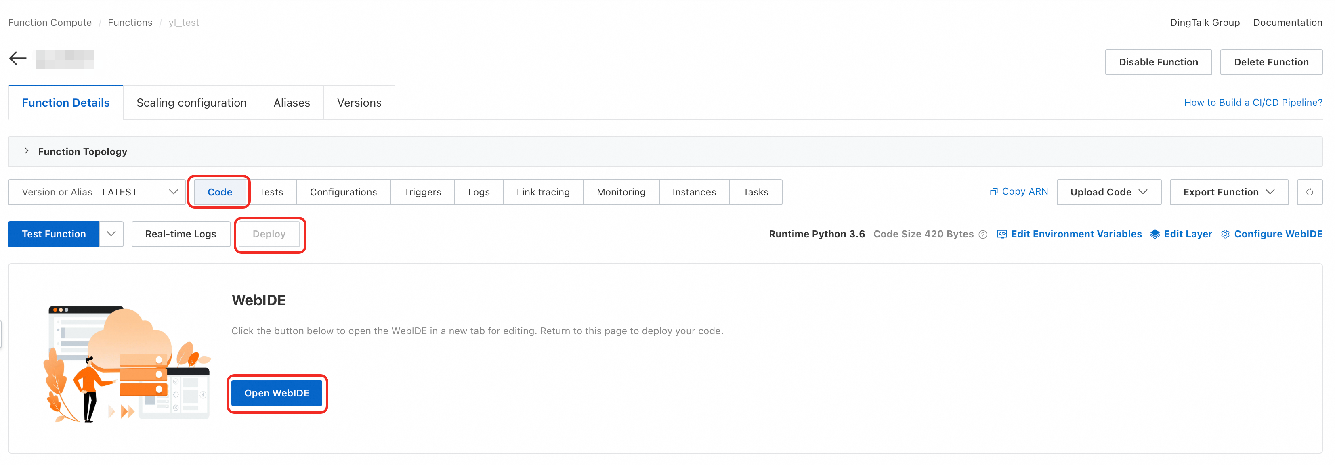Click the Code Size help icon
The height and width of the screenshot is (465, 1335).
tap(982, 235)
